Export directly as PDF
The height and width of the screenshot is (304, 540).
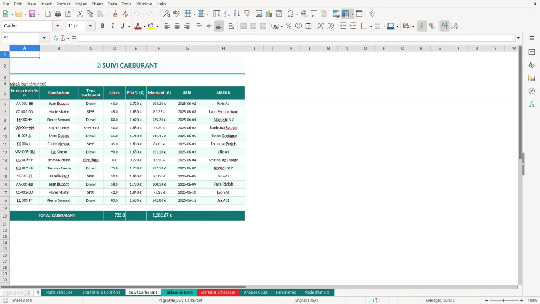click(48, 14)
